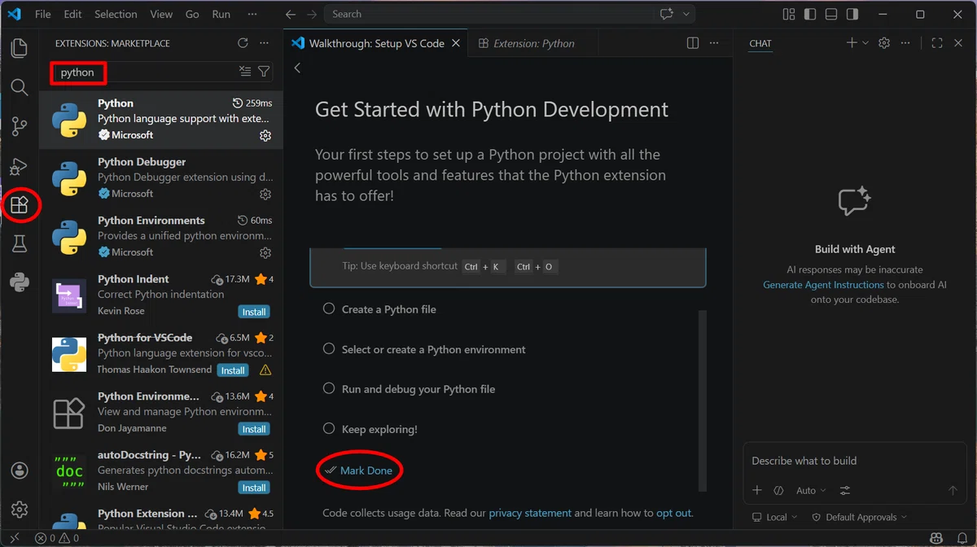This screenshot has height=547, width=977.
Task: Open the Python view in activity bar
Action: point(20,282)
